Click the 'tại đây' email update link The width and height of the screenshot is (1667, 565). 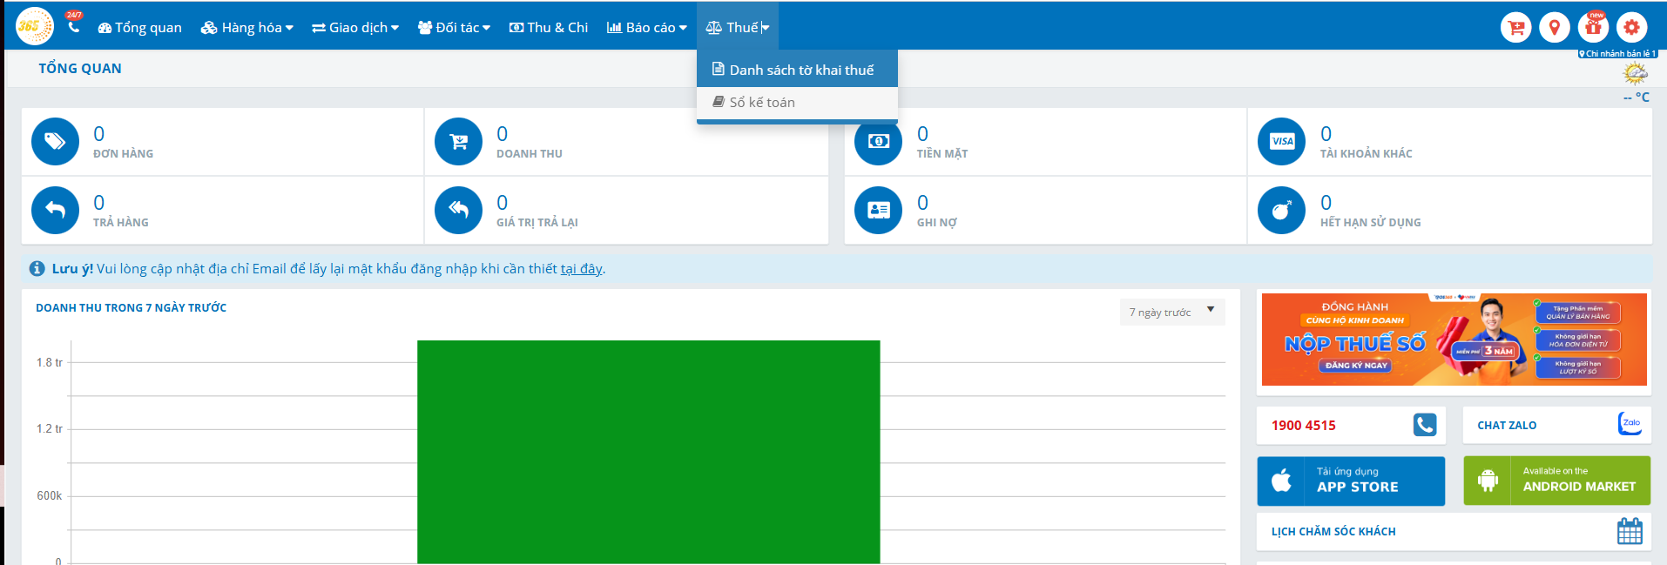(x=581, y=269)
